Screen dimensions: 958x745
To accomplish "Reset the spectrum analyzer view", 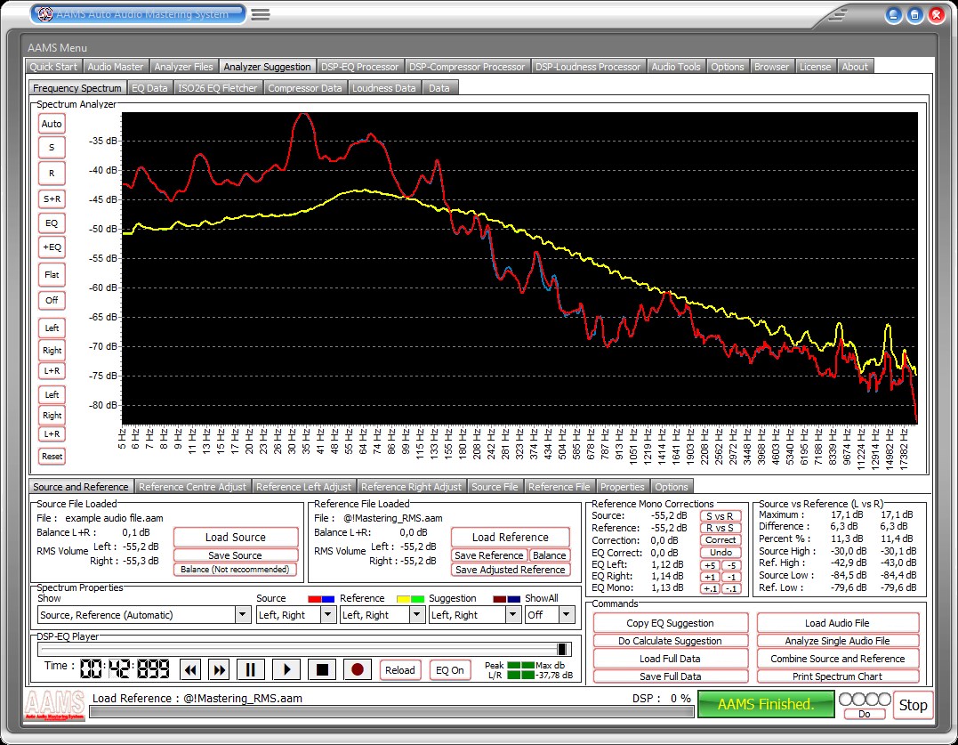I will pos(52,456).
